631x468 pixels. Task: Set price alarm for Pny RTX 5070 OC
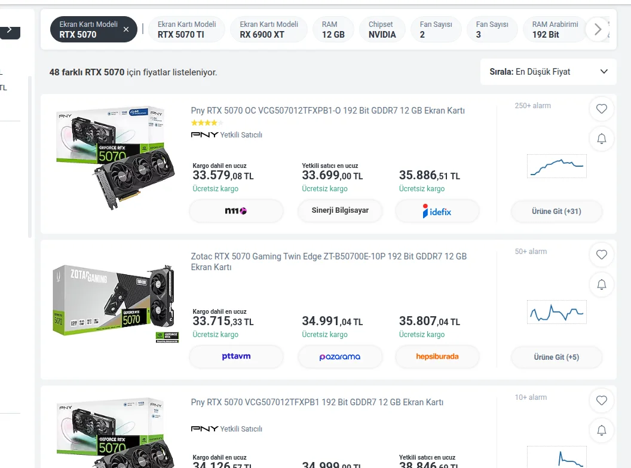[x=602, y=139]
